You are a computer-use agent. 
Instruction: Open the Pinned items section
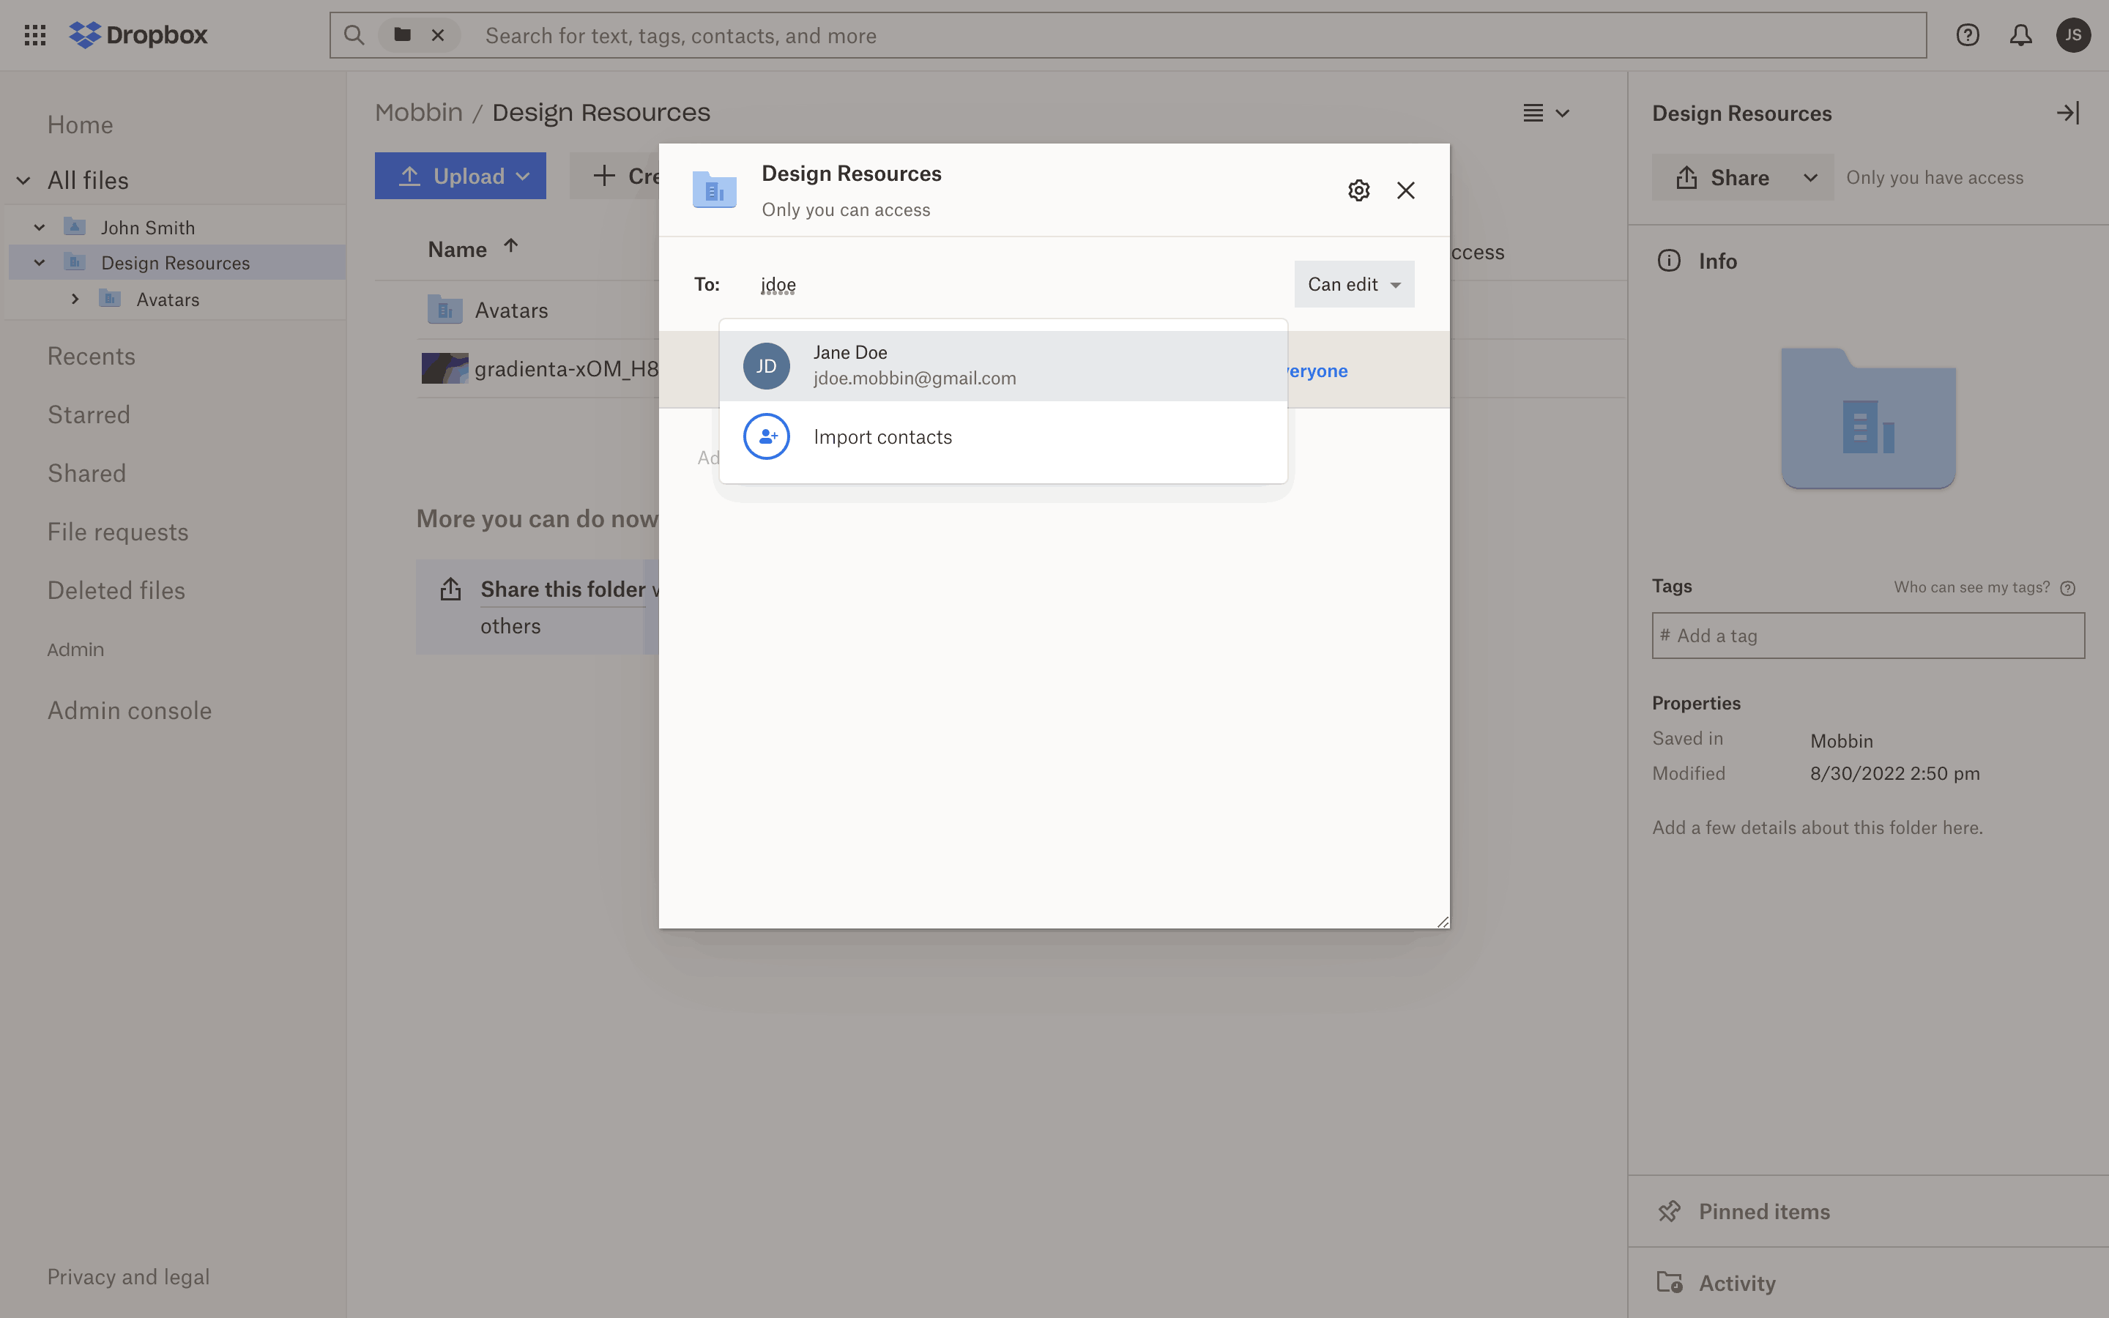1764,1211
